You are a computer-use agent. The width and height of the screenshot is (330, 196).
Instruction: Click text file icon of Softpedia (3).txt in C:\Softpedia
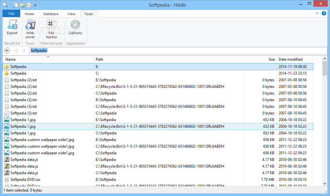tap(7, 113)
